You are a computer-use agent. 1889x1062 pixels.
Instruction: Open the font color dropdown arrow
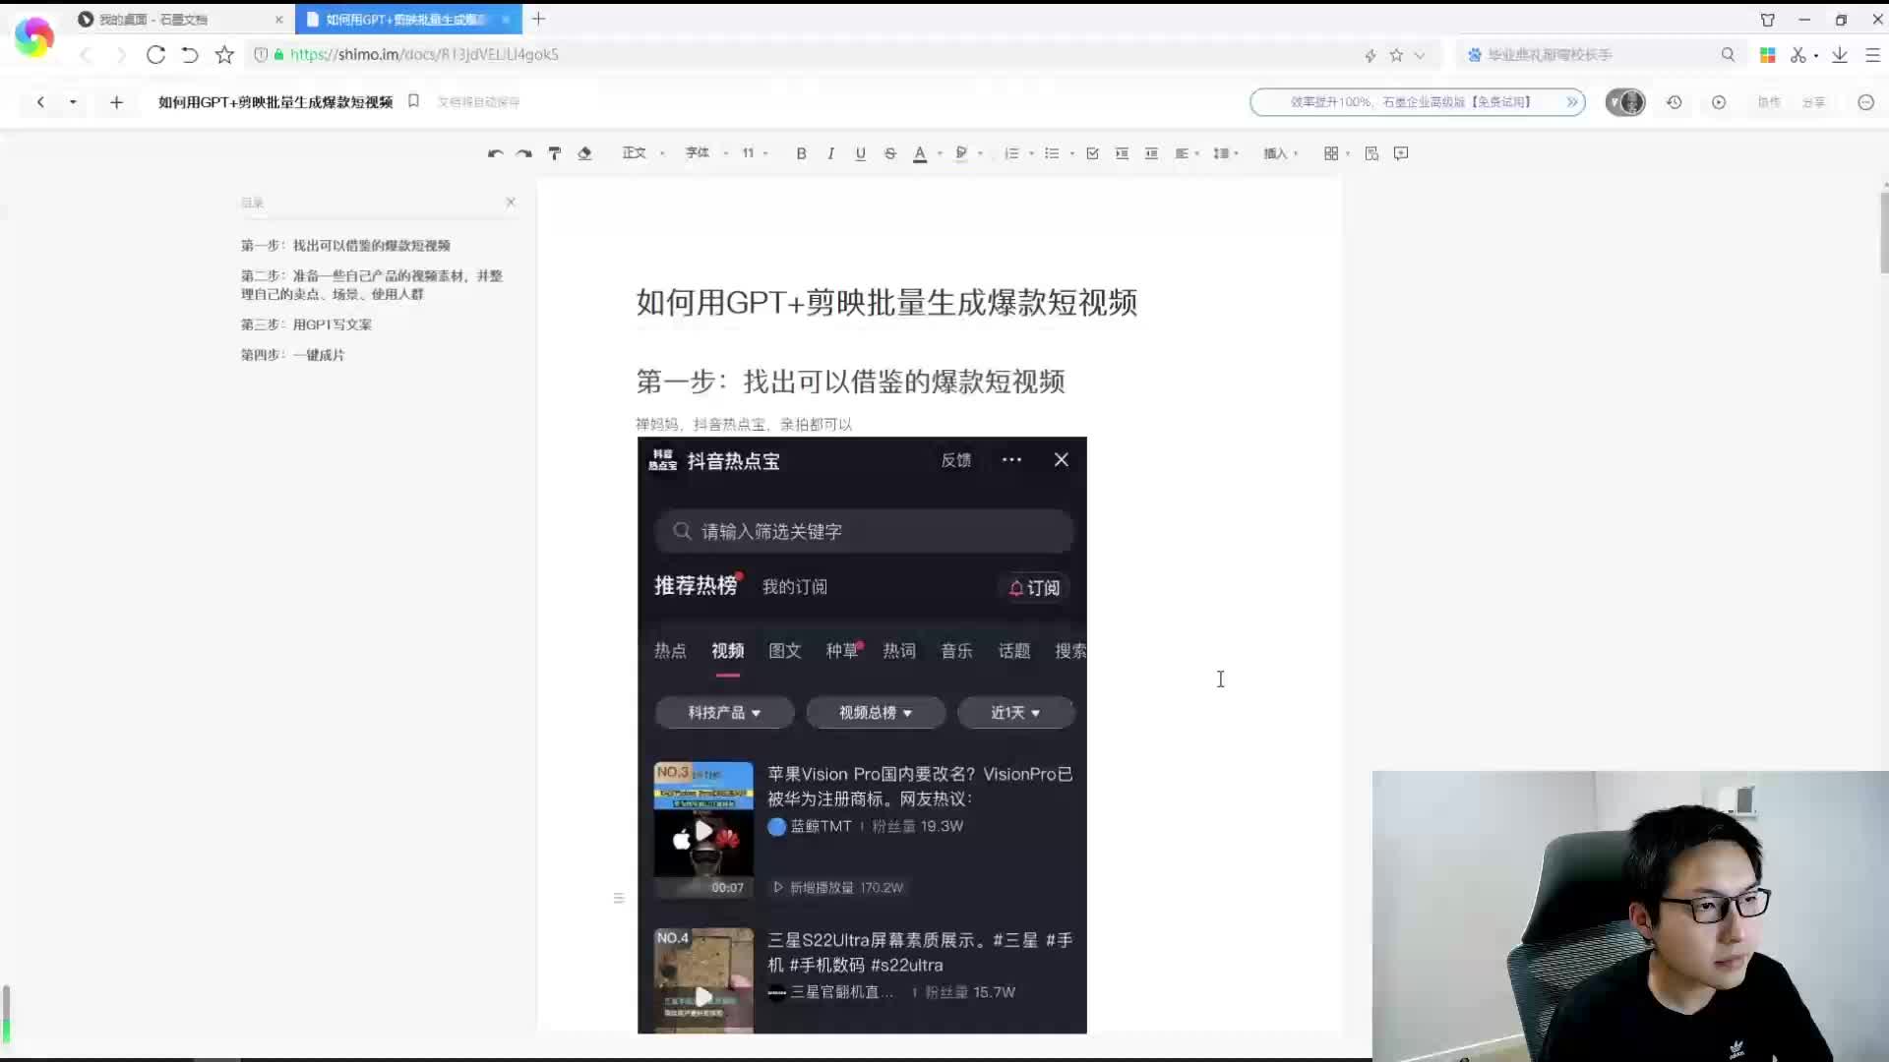click(941, 153)
